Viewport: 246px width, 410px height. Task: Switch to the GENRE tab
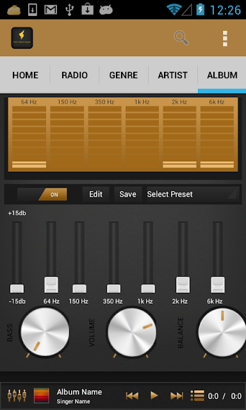pyautogui.click(x=124, y=76)
